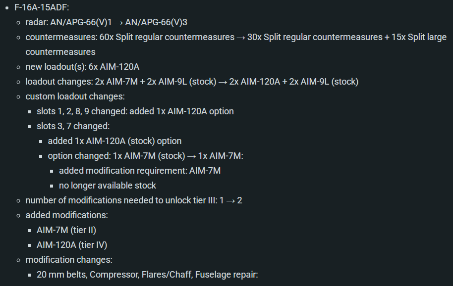The image size is (453, 286).
Task: Click option changed 1x AIM-7M (stock) line
Action: pos(145,156)
